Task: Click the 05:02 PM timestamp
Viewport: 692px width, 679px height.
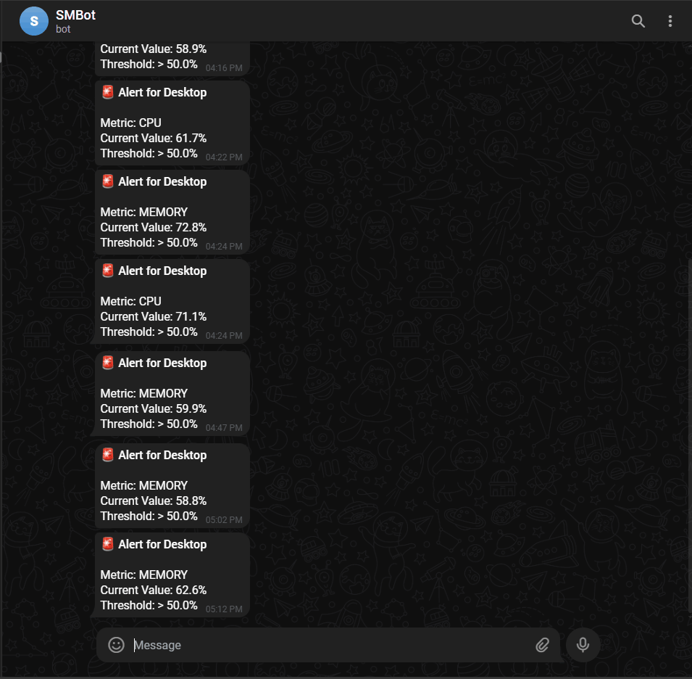Action: tap(224, 520)
